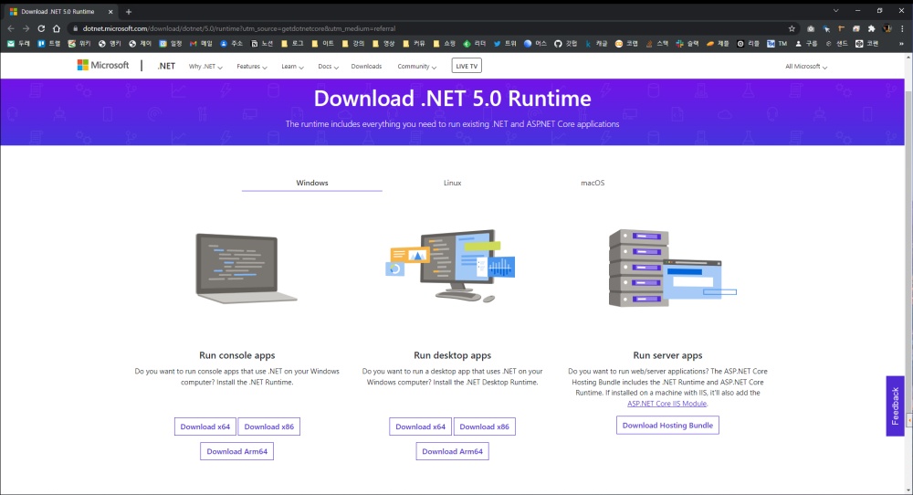Expand the Community menu
The height and width of the screenshot is (495, 913).
tap(417, 67)
